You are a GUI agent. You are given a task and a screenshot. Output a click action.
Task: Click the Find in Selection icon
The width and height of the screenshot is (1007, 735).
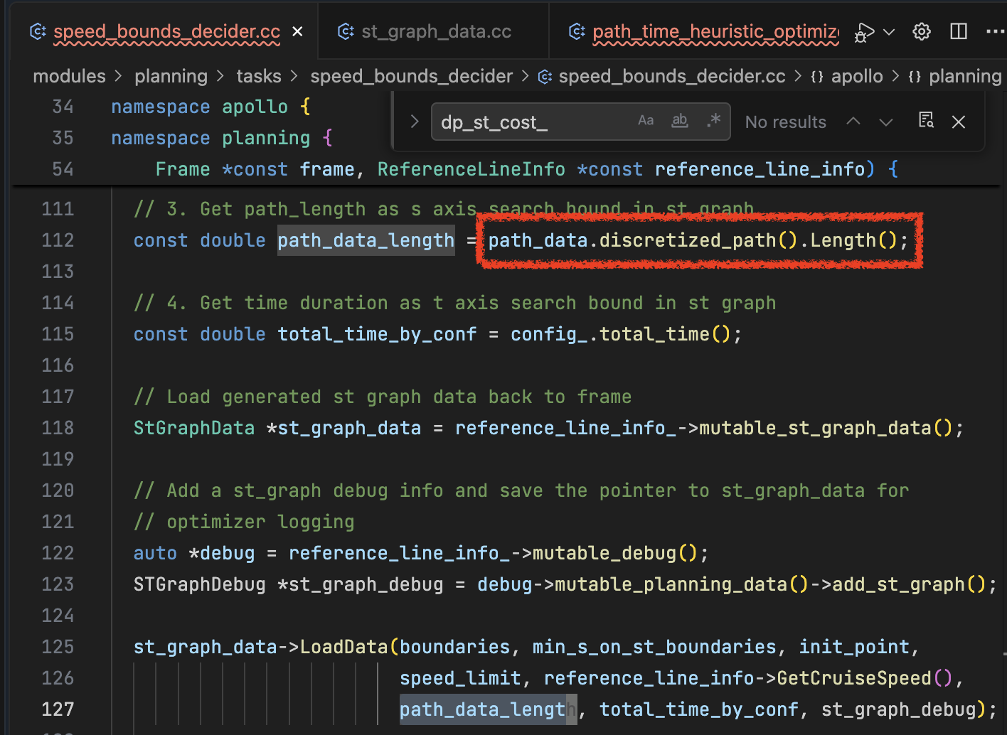(x=926, y=121)
